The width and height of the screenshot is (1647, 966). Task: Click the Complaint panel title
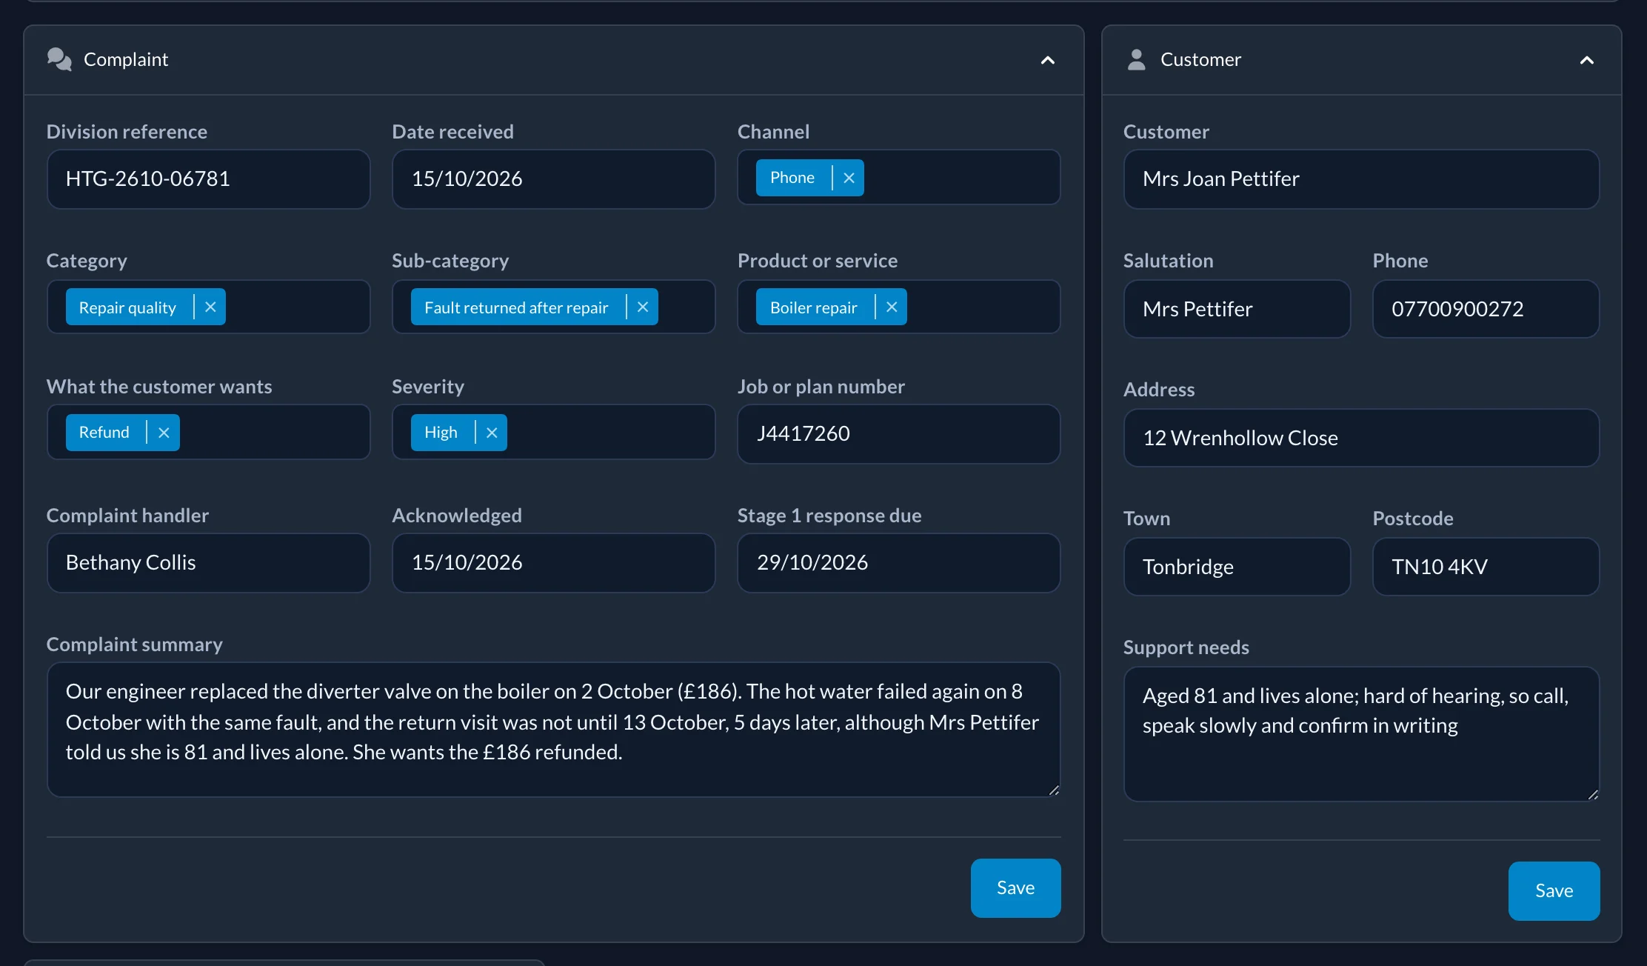coord(126,59)
